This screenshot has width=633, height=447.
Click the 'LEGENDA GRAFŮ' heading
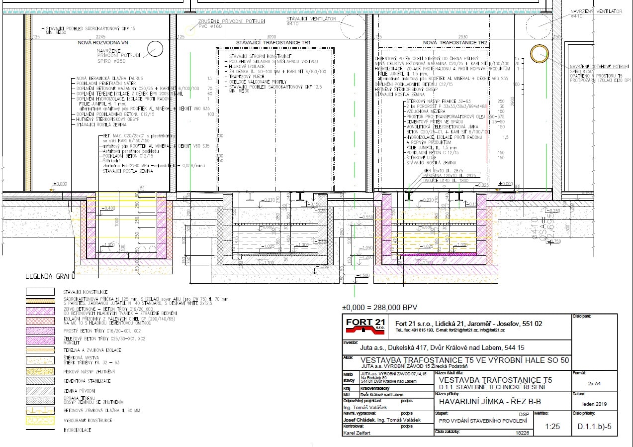pos(50,276)
